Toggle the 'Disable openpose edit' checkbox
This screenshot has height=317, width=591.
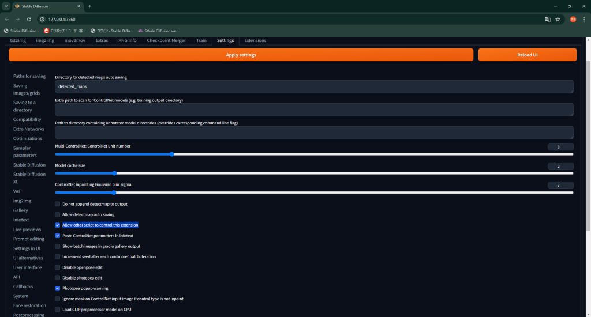[x=58, y=267]
